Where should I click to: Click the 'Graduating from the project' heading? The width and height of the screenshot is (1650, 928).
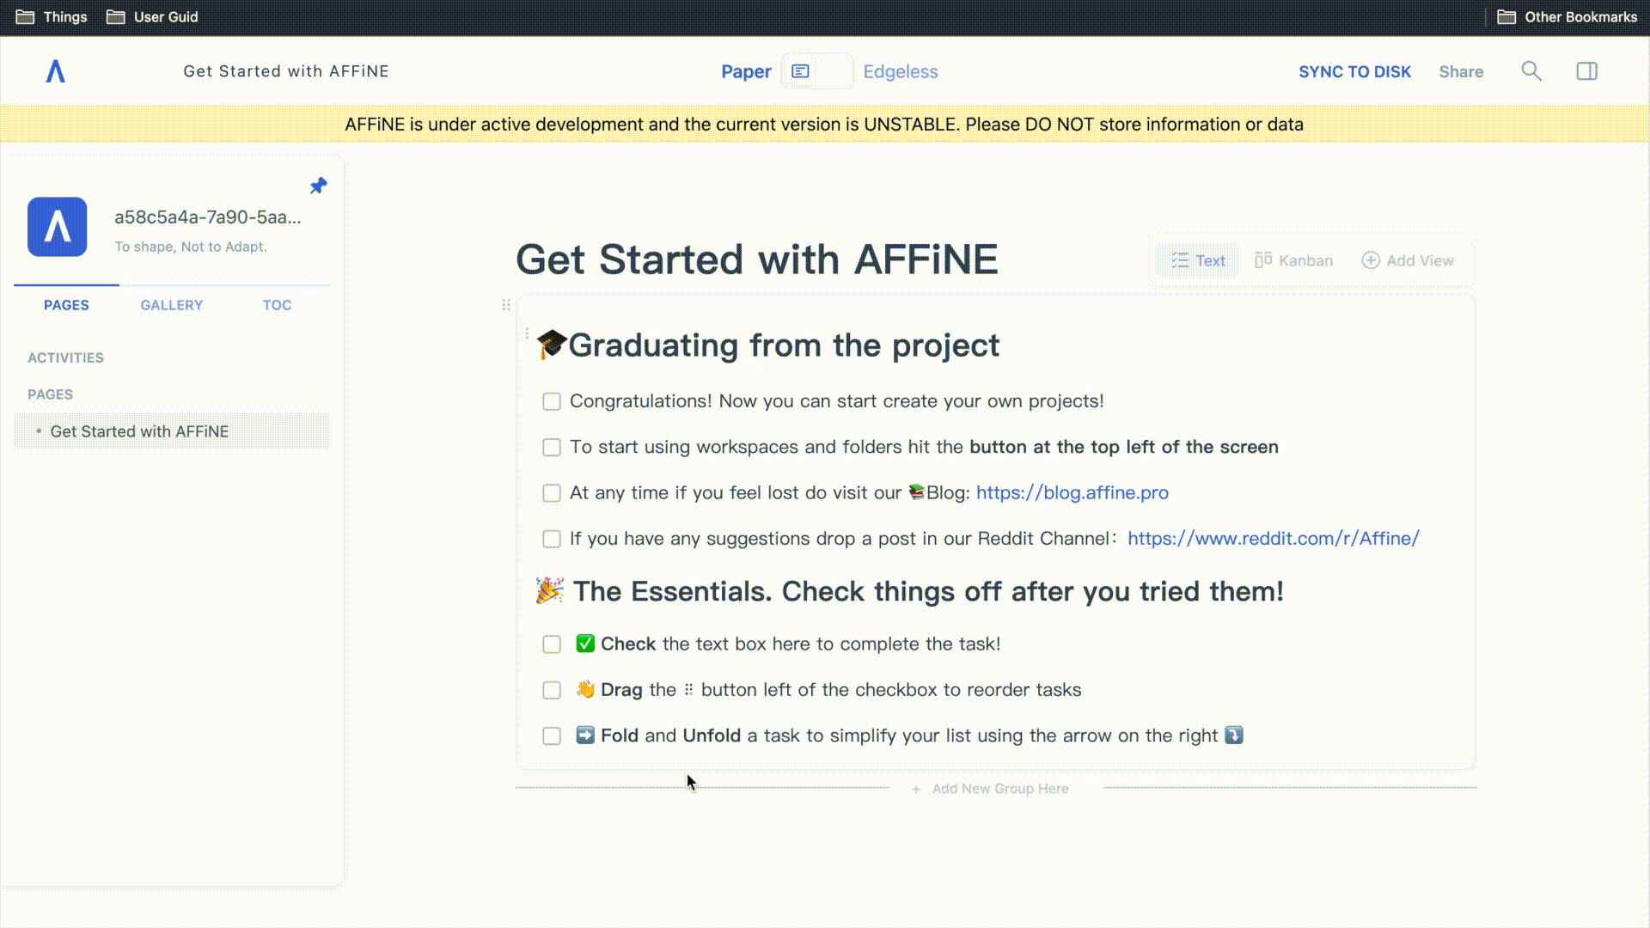click(x=784, y=345)
